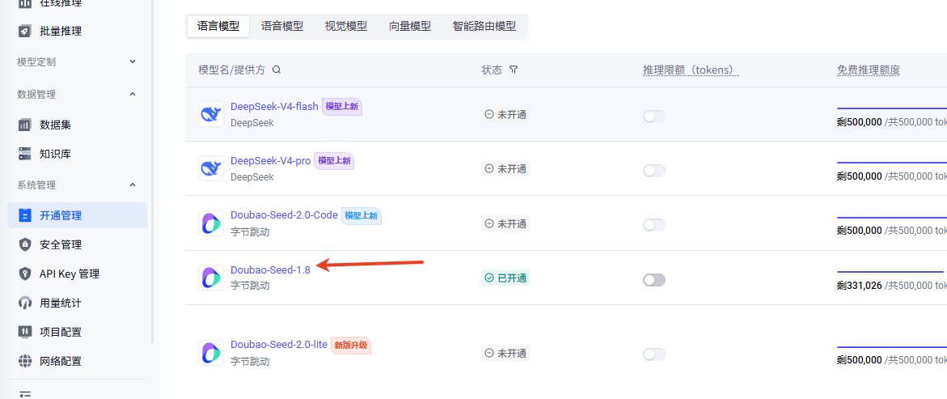Click the 状态 column header text
Image resolution: width=947 pixels, height=399 pixels.
(492, 70)
